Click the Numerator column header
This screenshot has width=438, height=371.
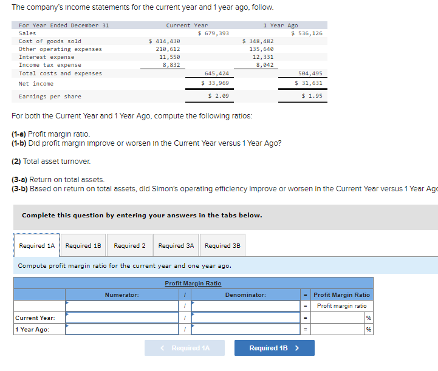coord(121,294)
